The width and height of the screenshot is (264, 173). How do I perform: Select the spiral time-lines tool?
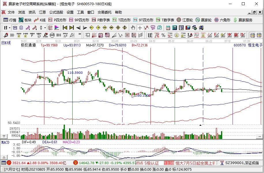[x=39, y=35]
